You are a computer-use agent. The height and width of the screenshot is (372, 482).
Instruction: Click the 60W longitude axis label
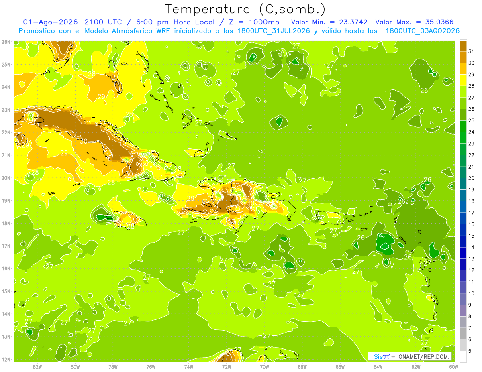click(x=453, y=366)
